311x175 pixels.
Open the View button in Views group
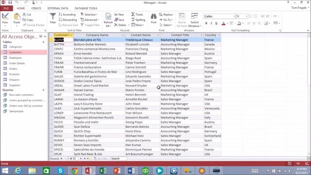click(5, 19)
